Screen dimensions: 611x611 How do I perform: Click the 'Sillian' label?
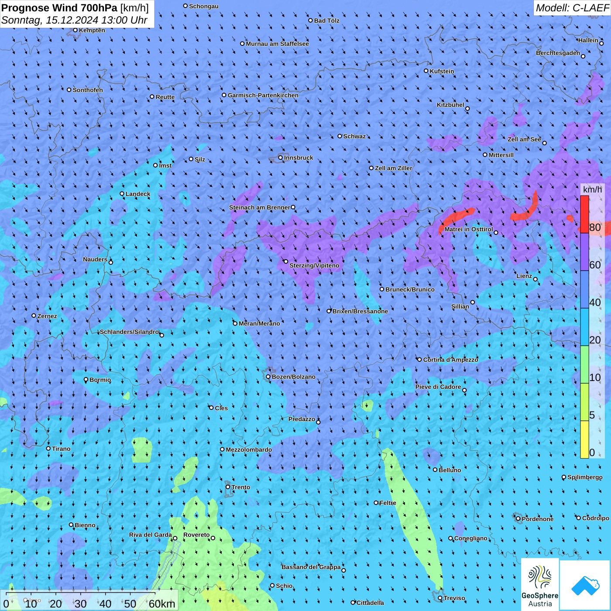(460, 306)
